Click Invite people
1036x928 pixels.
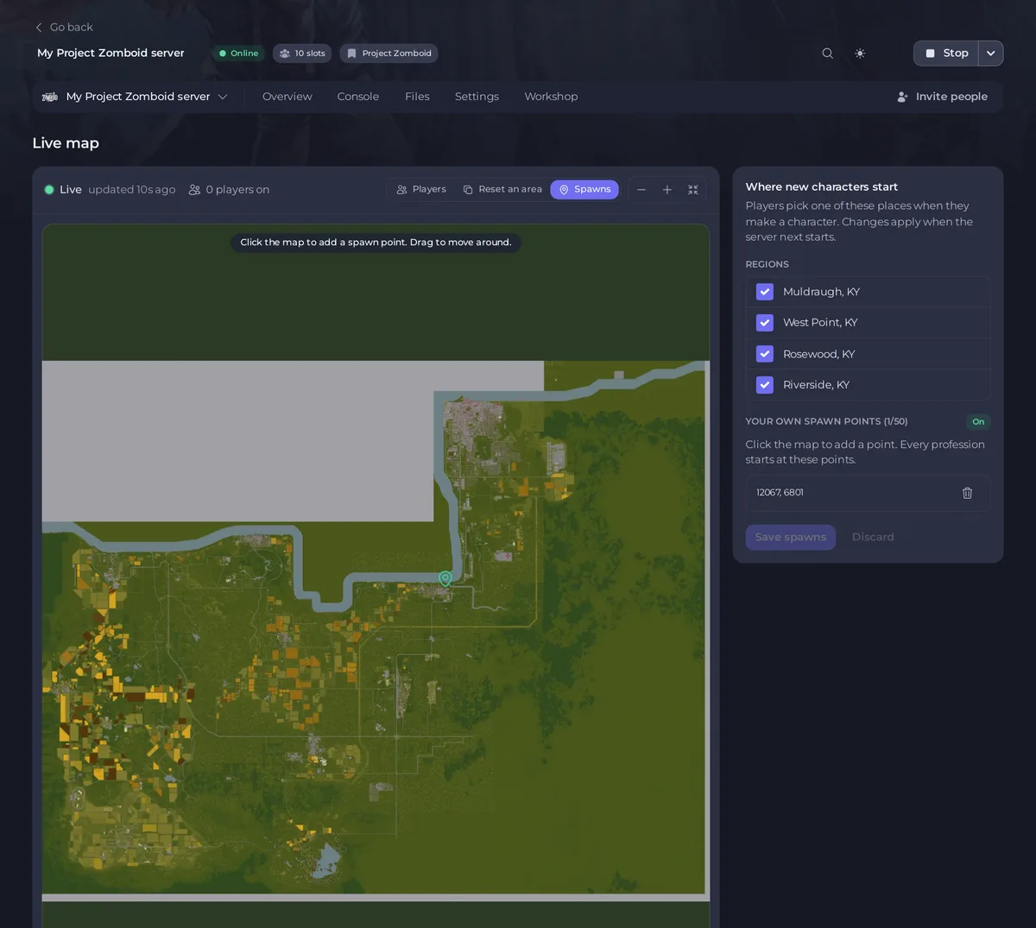click(x=942, y=97)
